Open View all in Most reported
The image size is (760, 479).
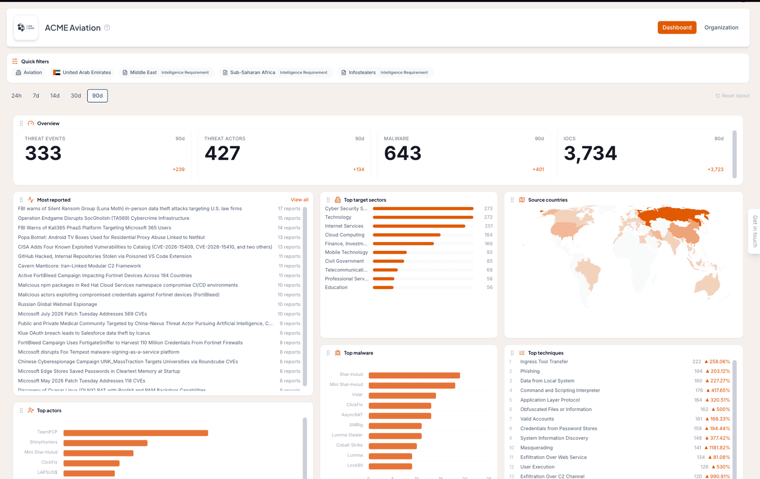pyautogui.click(x=300, y=200)
